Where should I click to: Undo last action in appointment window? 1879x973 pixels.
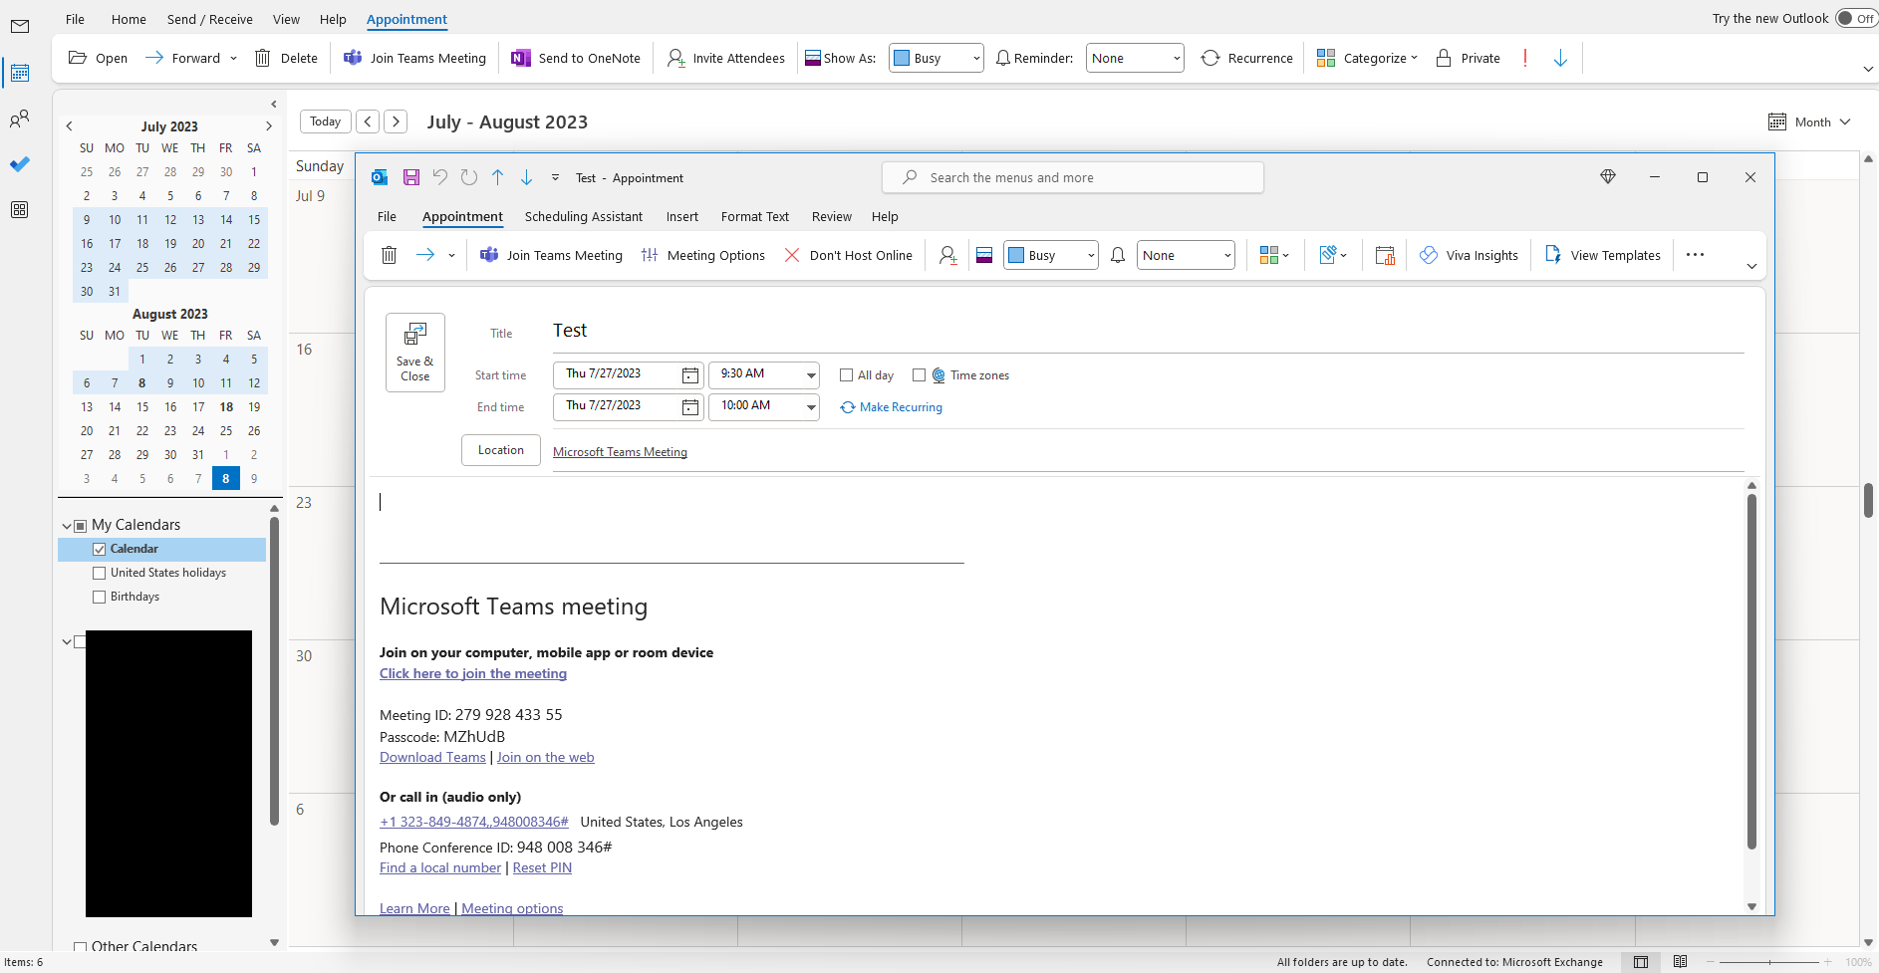click(439, 177)
